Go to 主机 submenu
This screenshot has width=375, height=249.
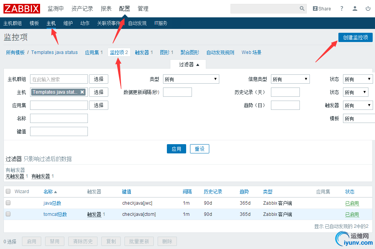click(51, 23)
